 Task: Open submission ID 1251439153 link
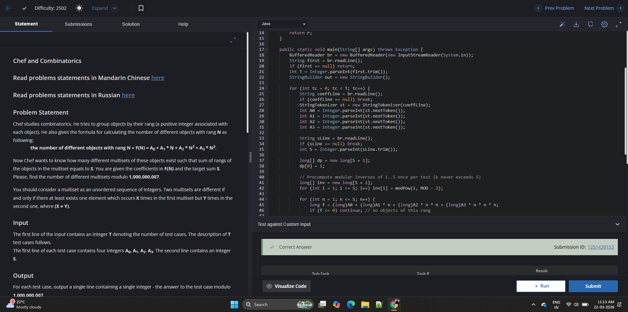601,247
